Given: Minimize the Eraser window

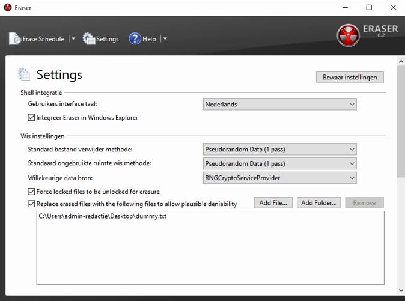Looking at the screenshot, I should coord(345,7).
